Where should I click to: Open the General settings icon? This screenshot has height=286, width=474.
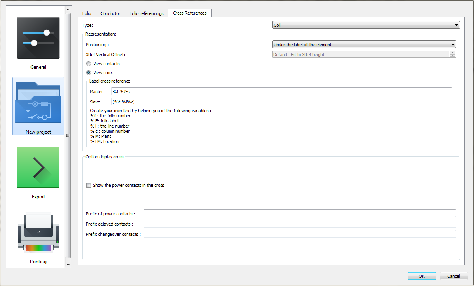pyautogui.click(x=38, y=38)
